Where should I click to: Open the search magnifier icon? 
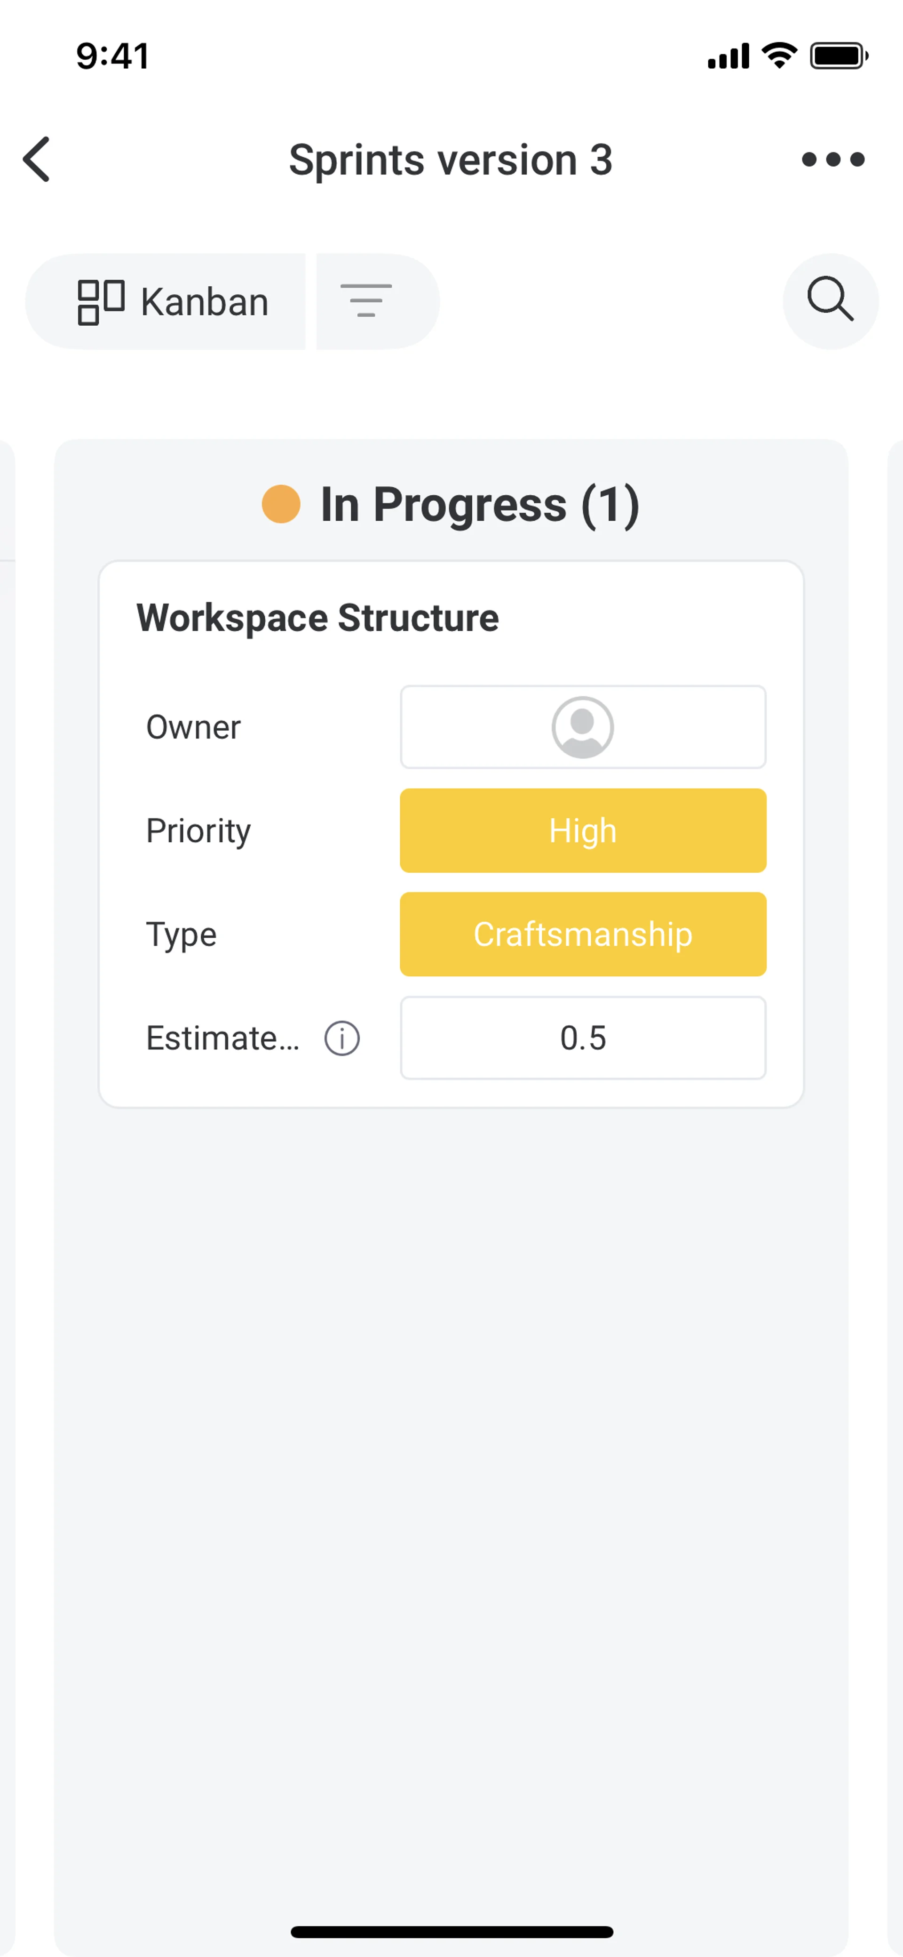click(830, 301)
